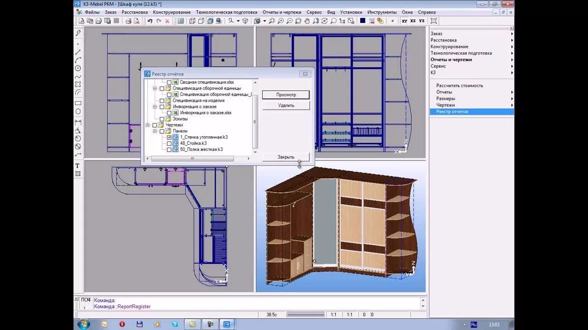The height and width of the screenshot is (330, 588).
Task: Open the Отчеты и чертежи menu
Action: click(x=282, y=12)
